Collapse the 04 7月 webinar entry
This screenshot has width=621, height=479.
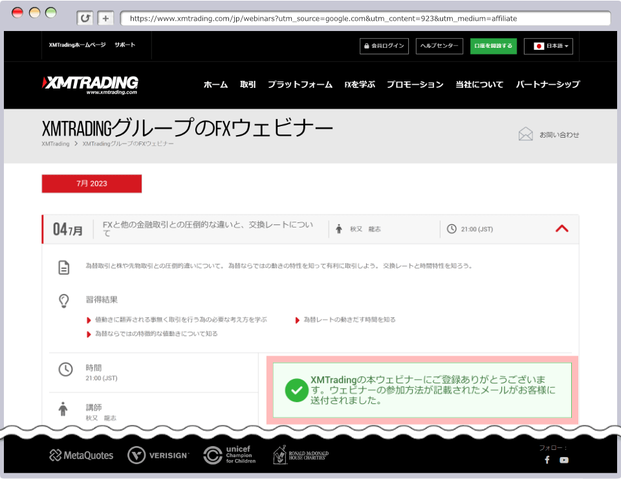coord(561,228)
